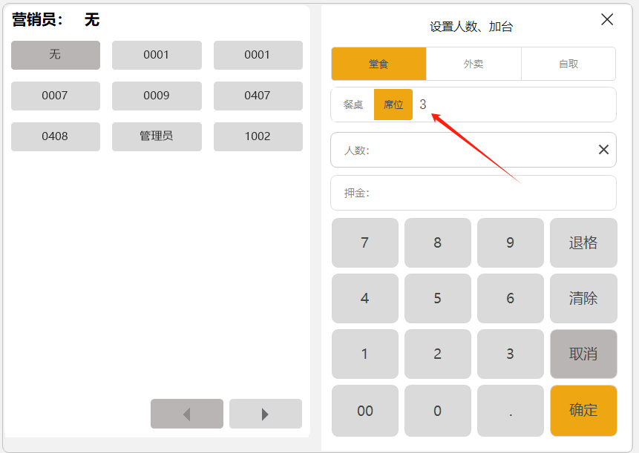
Task: Go to next salesperson page with right arrow
Action: click(265, 414)
